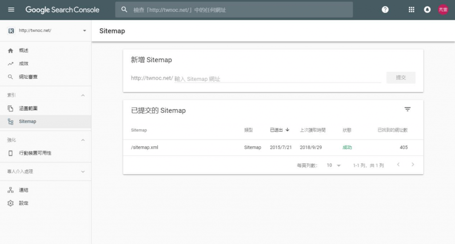Screen dimensions: 455x244
Task: Go to next page arrow
Action: pos(413,165)
